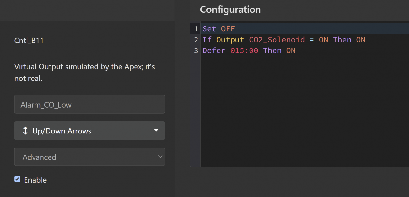
Task: Select line number 2 in the gutter
Action: point(196,40)
